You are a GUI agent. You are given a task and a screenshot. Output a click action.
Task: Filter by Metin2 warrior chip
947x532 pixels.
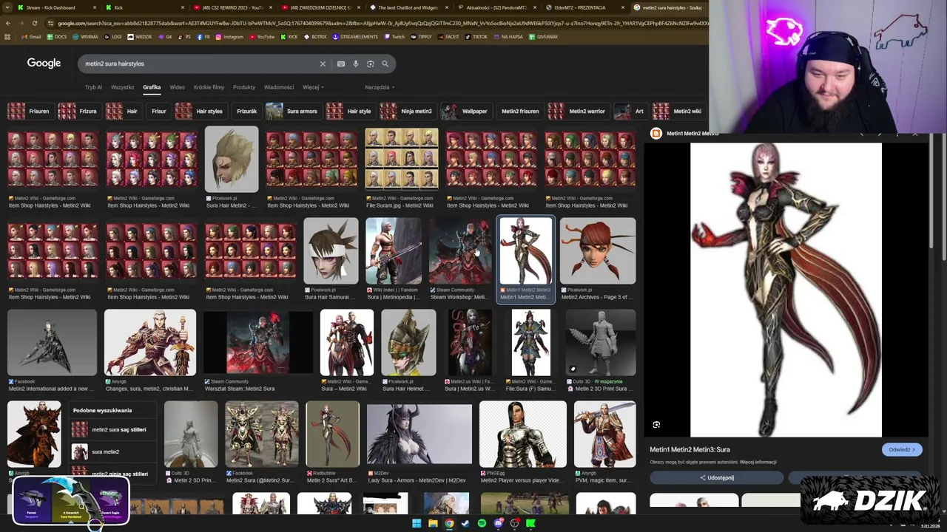coord(578,111)
